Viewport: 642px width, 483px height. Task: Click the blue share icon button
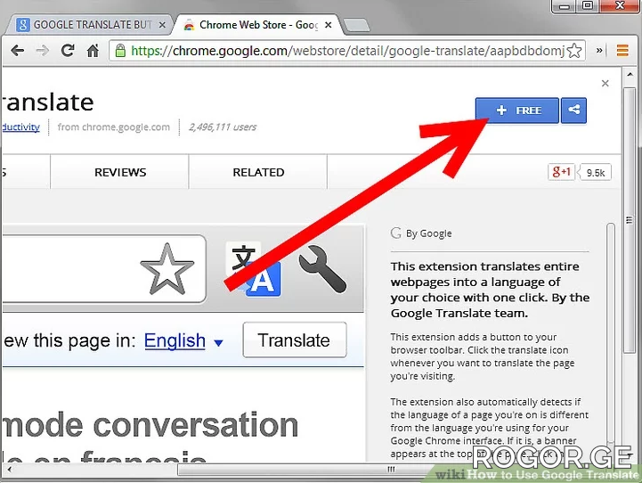coord(573,111)
